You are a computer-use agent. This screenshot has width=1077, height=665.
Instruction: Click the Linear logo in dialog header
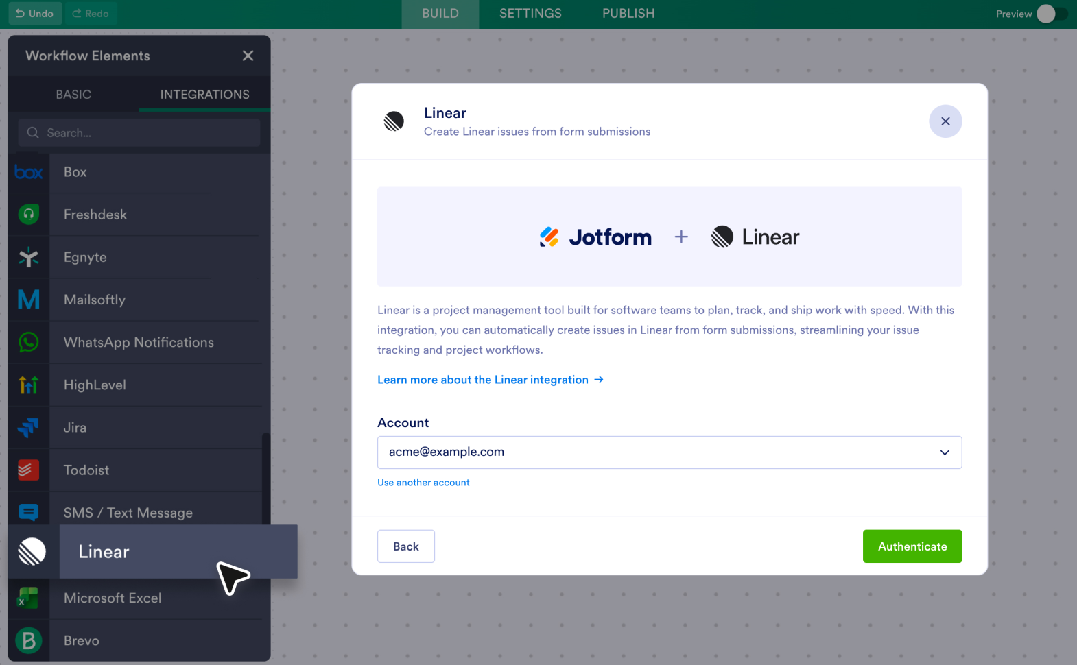click(x=394, y=121)
